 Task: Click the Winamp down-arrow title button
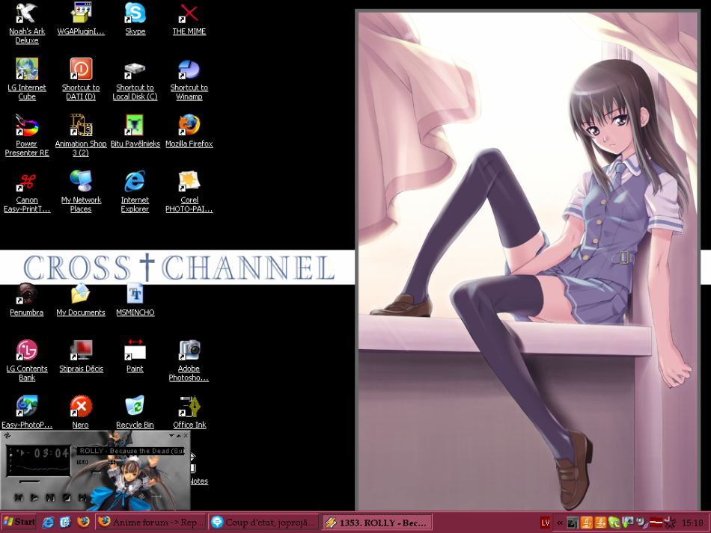[x=172, y=436]
